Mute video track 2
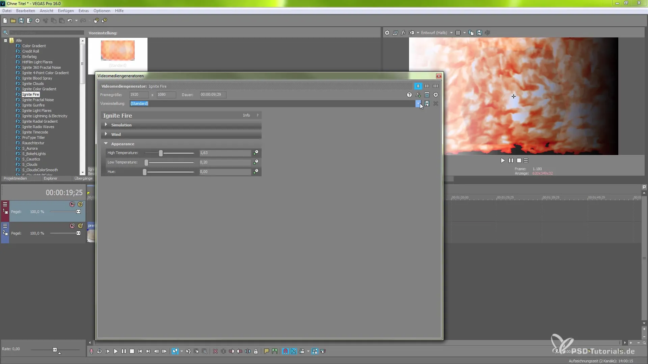The height and width of the screenshot is (364, 648). tap(72, 226)
